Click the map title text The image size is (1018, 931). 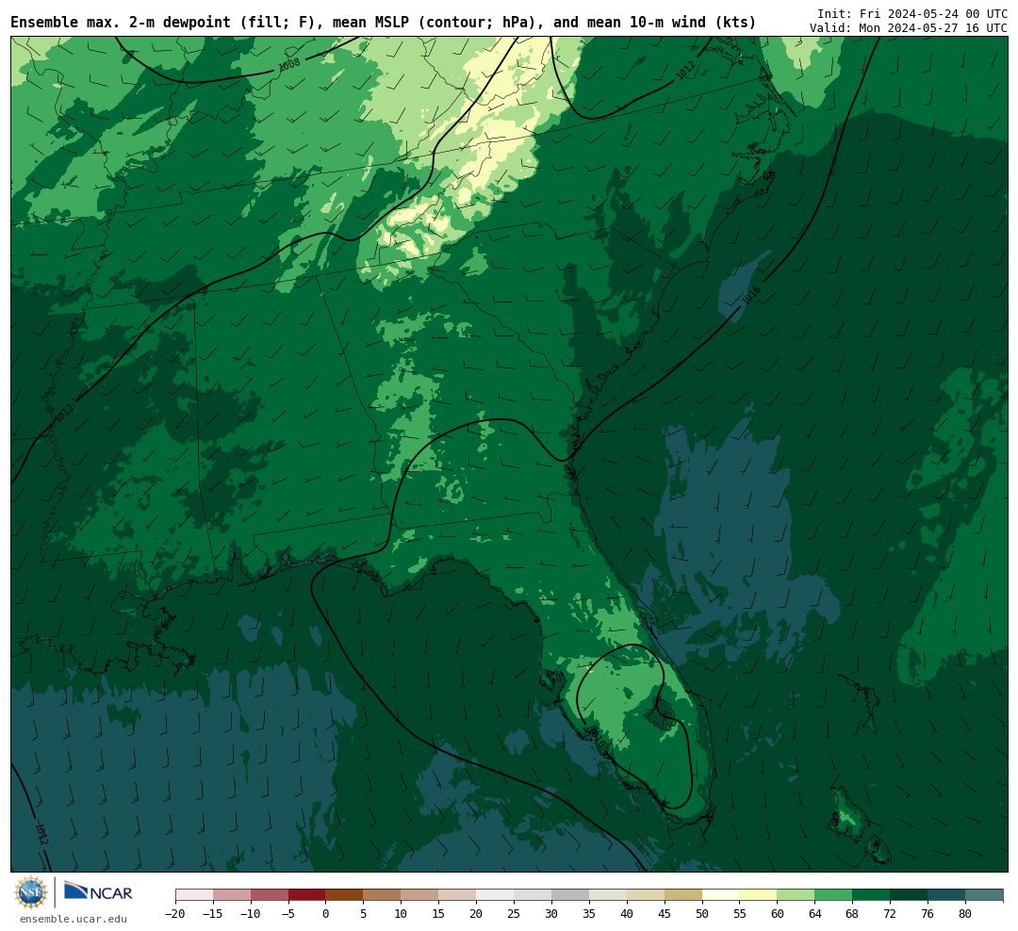[x=383, y=23]
